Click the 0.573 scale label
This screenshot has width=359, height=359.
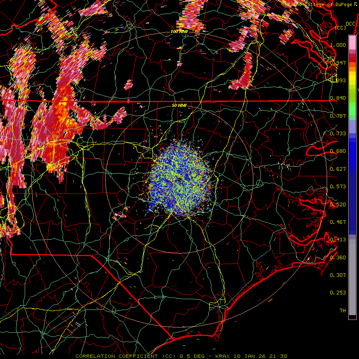(338, 187)
